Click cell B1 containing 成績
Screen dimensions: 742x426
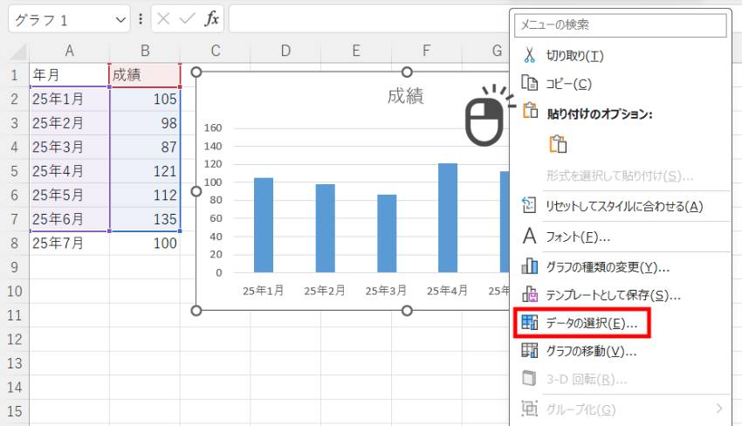145,75
